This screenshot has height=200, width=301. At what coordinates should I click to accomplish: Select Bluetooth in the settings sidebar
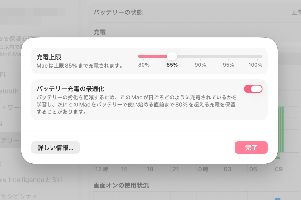tap(9, 91)
